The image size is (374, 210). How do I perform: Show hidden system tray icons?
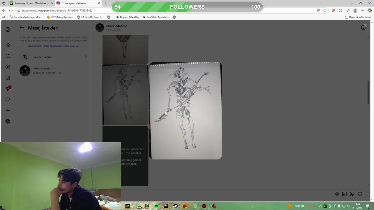320,206
